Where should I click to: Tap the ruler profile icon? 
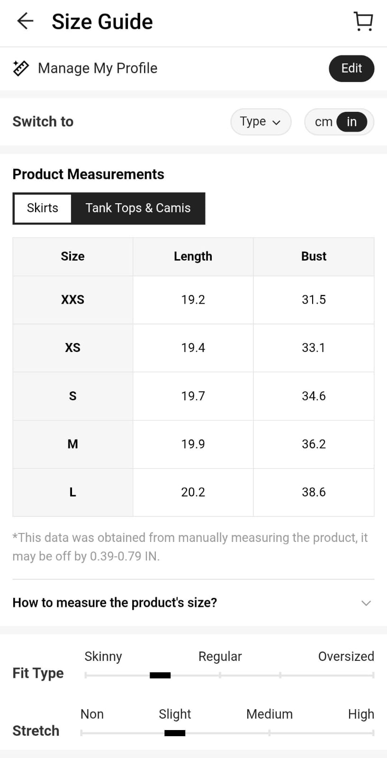pyautogui.click(x=21, y=68)
